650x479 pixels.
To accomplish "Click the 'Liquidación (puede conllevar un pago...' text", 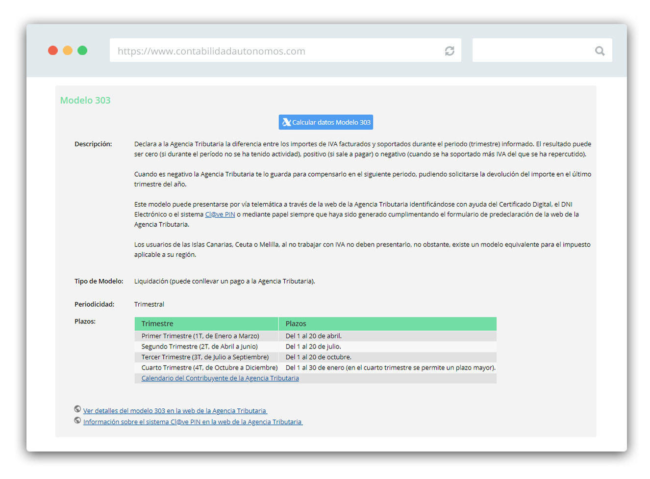I will pos(225,281).
